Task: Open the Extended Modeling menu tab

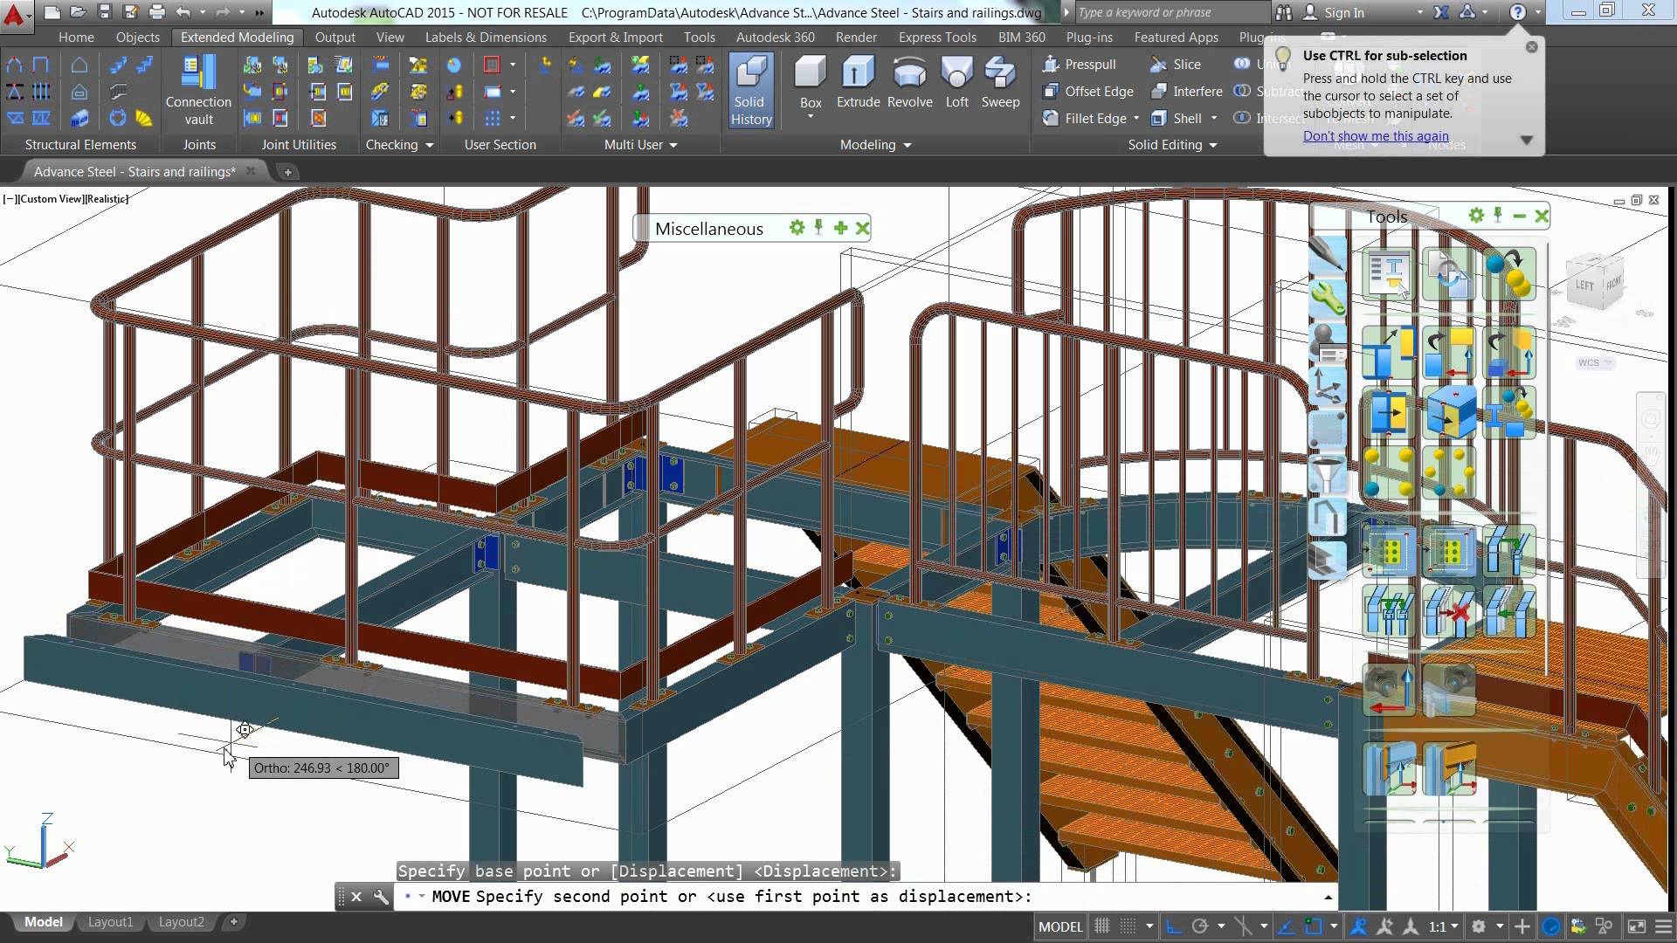Action: tap(238, 38)
